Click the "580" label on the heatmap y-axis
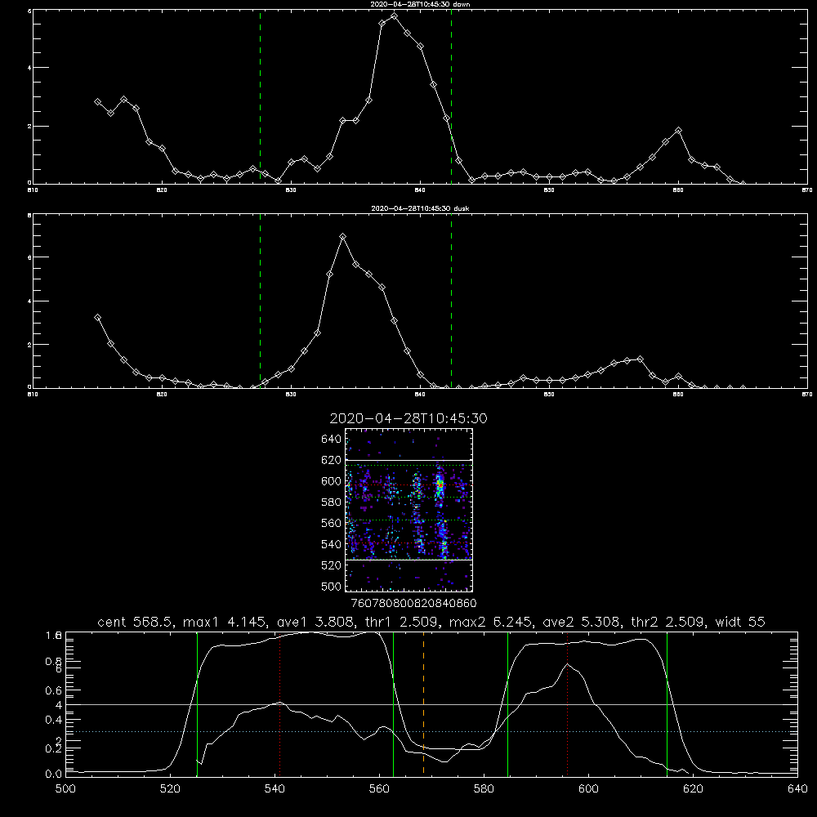The image size is (817, 817). (x=332, y=502)
